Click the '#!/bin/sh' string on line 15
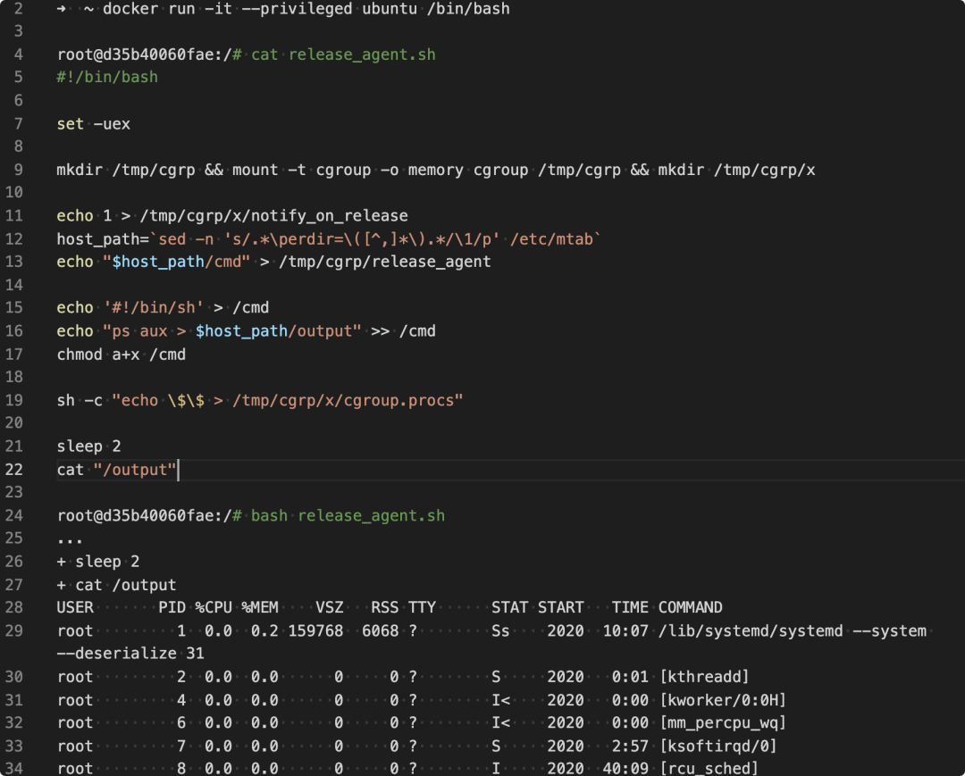This screenshot has height=776, width=965. click(x=154, y=308)
